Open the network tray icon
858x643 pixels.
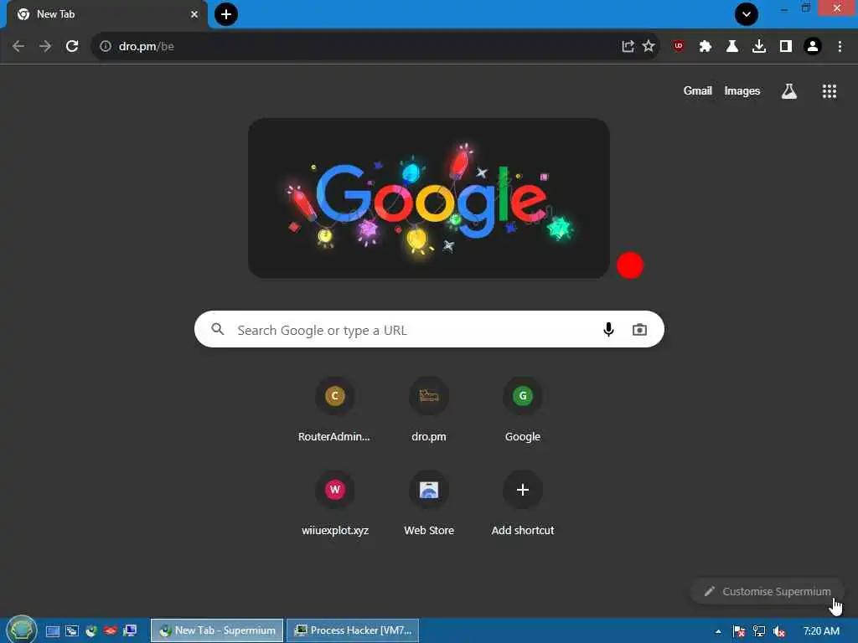759,631
